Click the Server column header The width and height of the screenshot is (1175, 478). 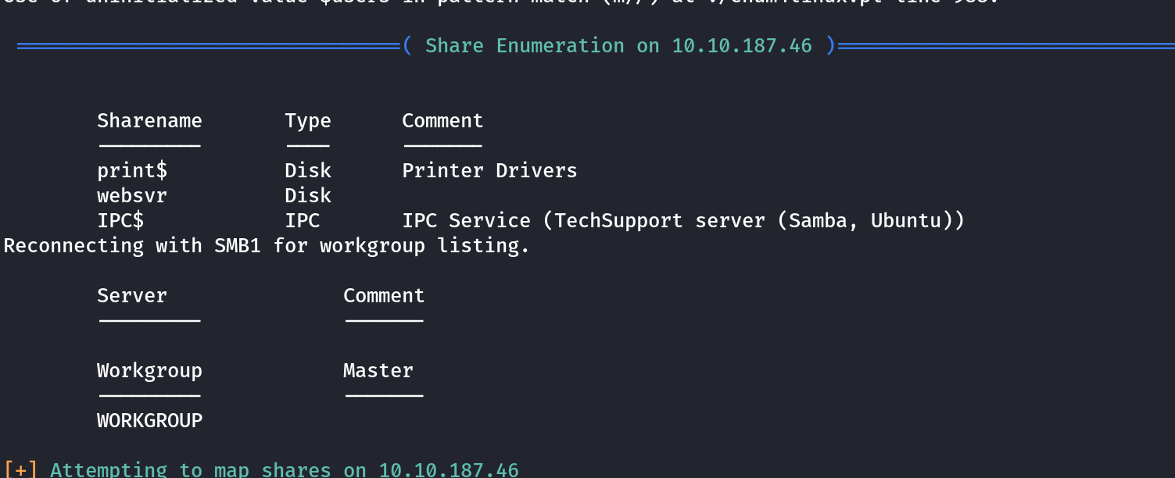tap(132, 296)
